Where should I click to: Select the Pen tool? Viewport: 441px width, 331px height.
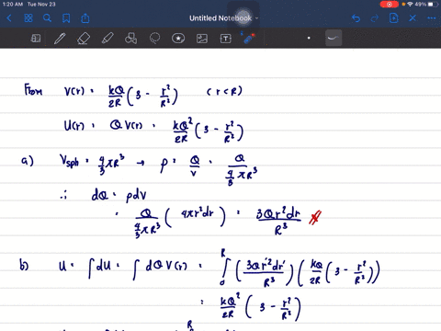pos(60,39)
